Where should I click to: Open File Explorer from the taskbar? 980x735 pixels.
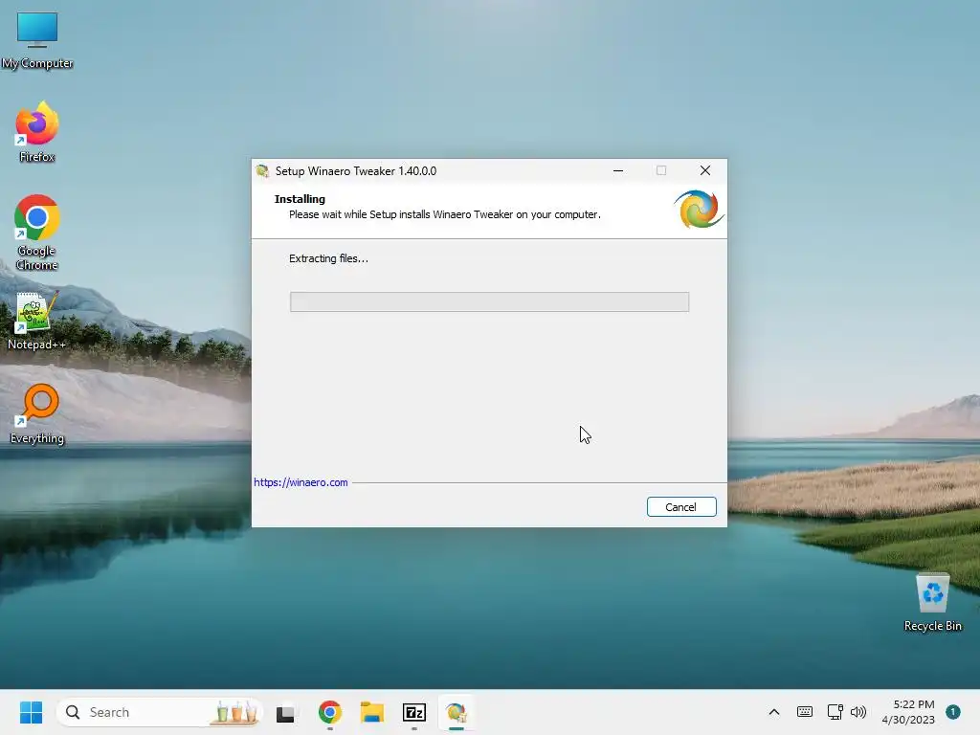point(372,712)
